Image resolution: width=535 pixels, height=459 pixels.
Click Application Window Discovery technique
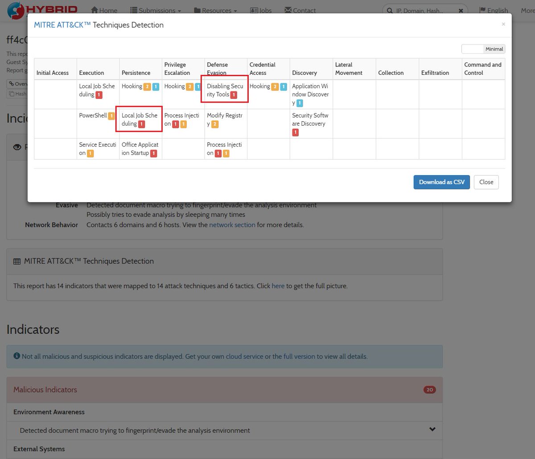click(x=310, y=94)
